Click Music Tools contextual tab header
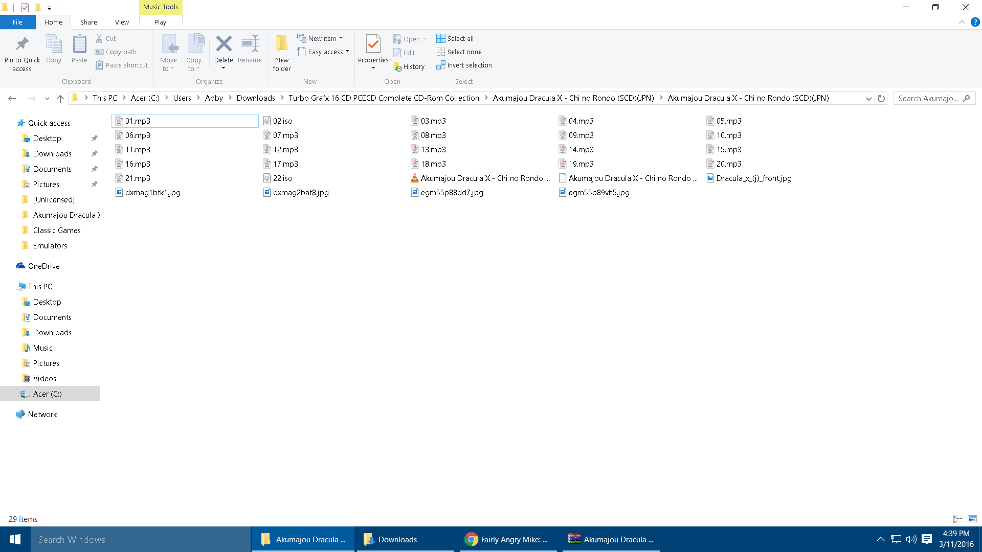982x552 pixels. pos(161,7)
